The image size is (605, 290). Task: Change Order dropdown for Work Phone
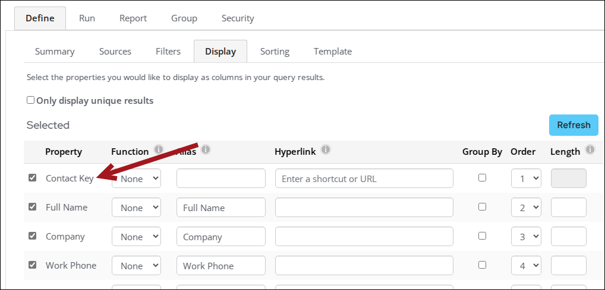pyautogui.click(x=527, y=265)
